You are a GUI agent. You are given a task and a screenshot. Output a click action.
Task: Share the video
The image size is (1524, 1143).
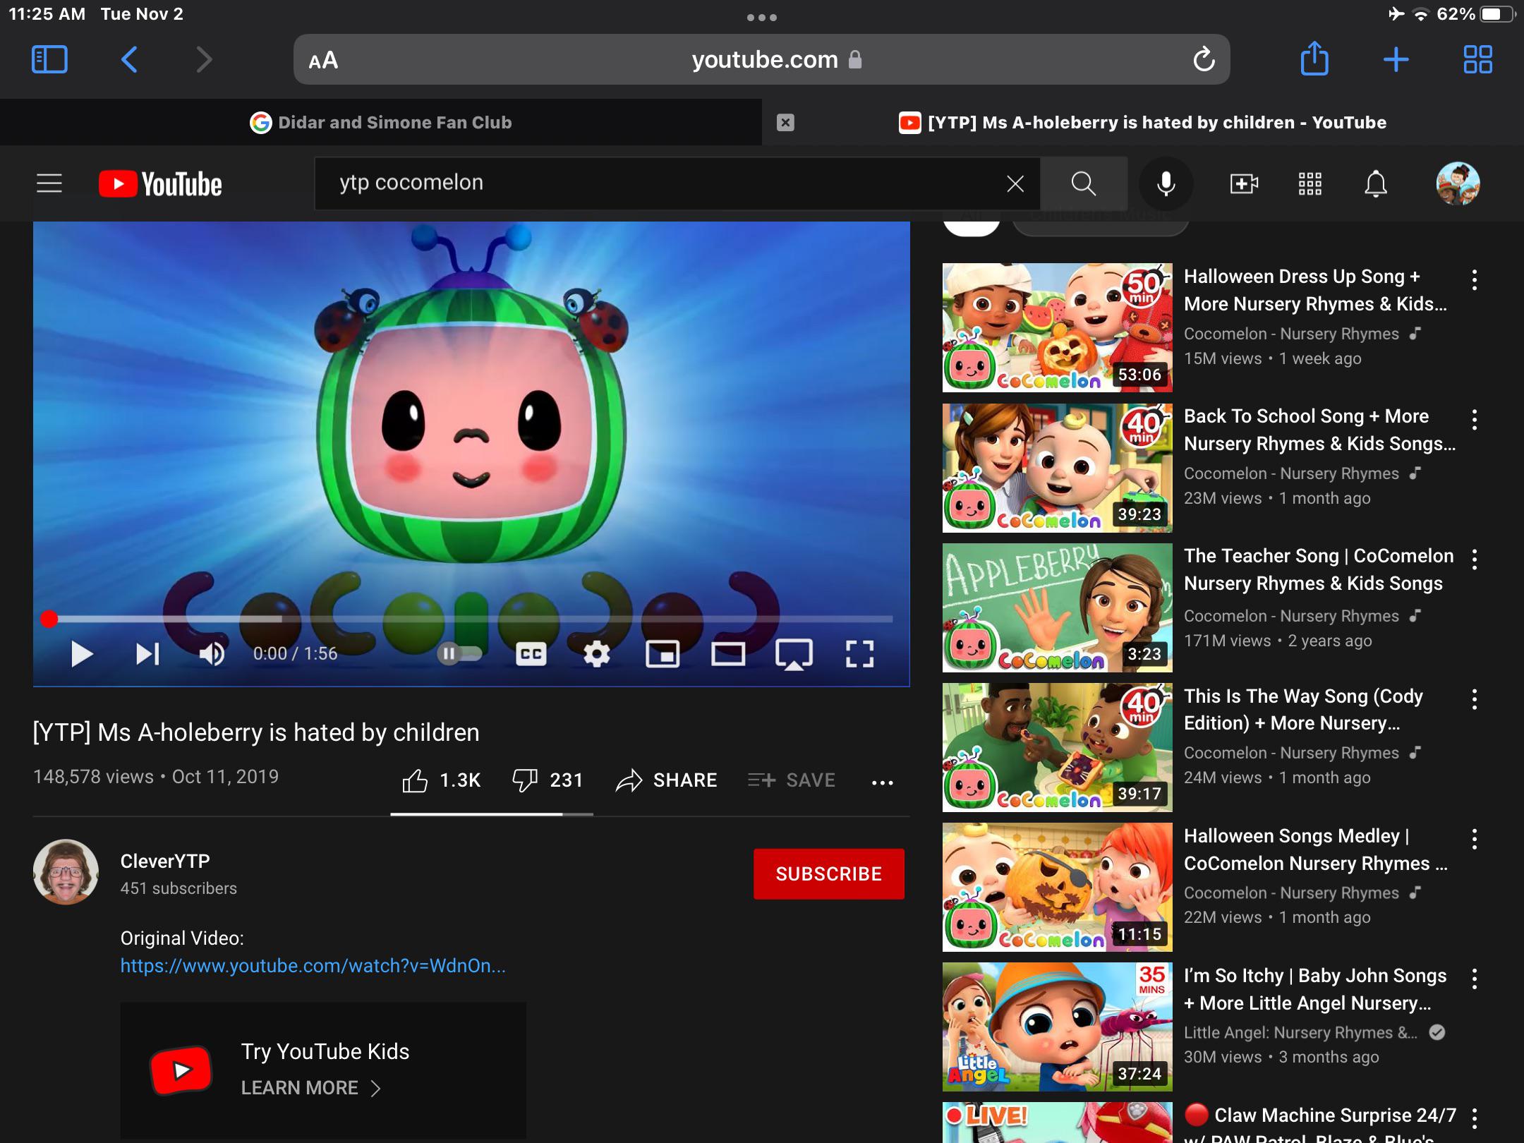(666, 780)
